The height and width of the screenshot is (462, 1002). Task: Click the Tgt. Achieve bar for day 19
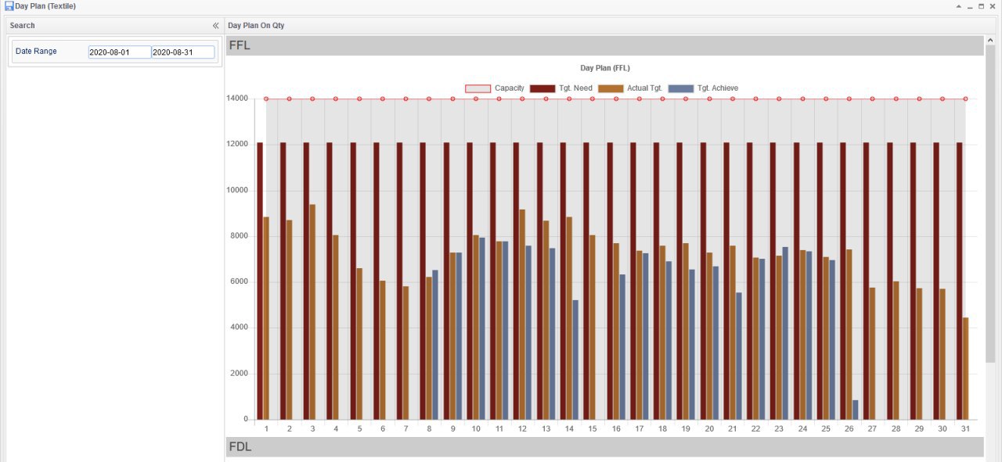(692, 345)
